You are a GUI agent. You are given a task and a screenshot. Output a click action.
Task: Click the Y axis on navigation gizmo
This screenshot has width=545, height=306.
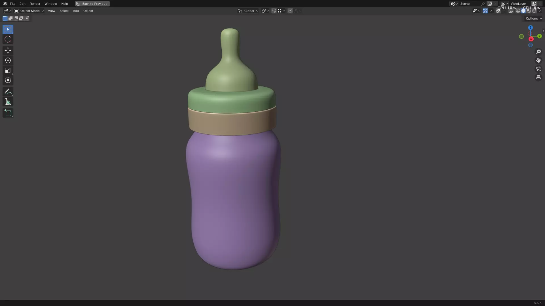coord(539,36)
